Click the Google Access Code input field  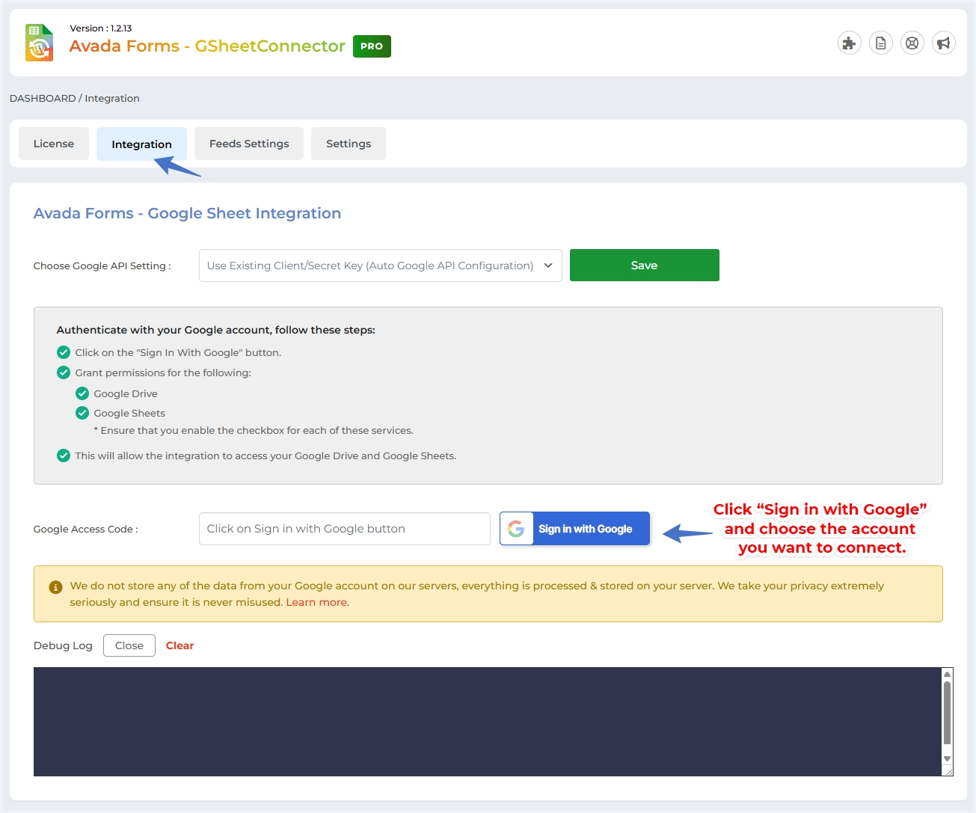pyautogui.click(x=344, y=529)
